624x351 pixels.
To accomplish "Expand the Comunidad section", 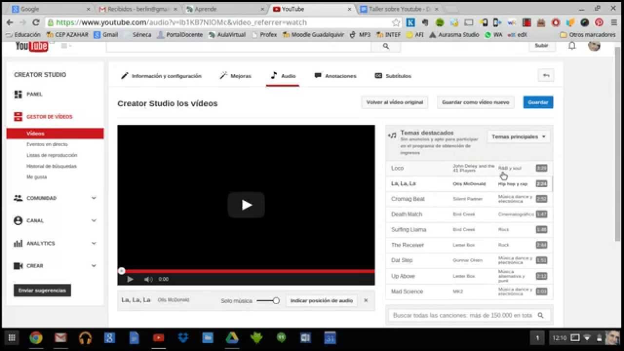I will (x=55, y=198).
